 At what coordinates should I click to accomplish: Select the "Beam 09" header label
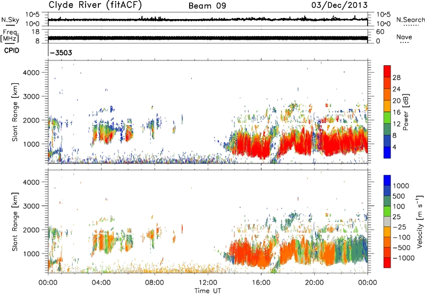click(207, 6)
